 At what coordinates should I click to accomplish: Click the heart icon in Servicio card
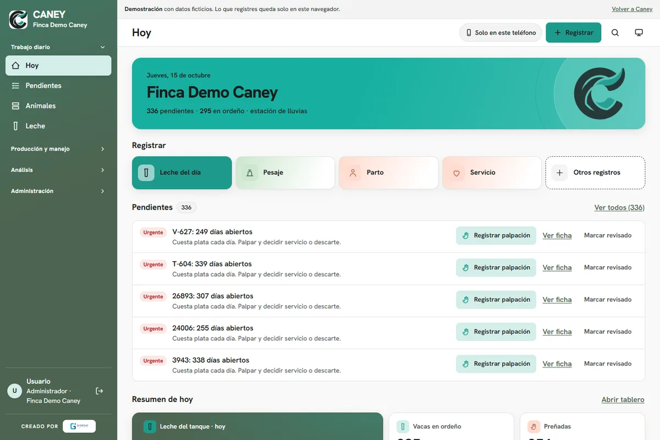[457, 173]
